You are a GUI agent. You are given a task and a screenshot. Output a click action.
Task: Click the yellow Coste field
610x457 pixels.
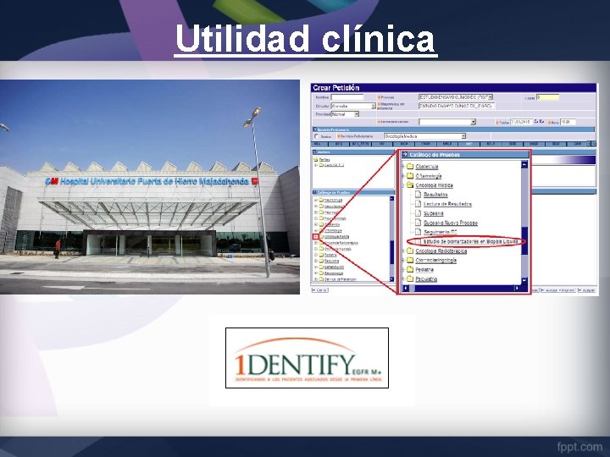(x=547, y=97)
